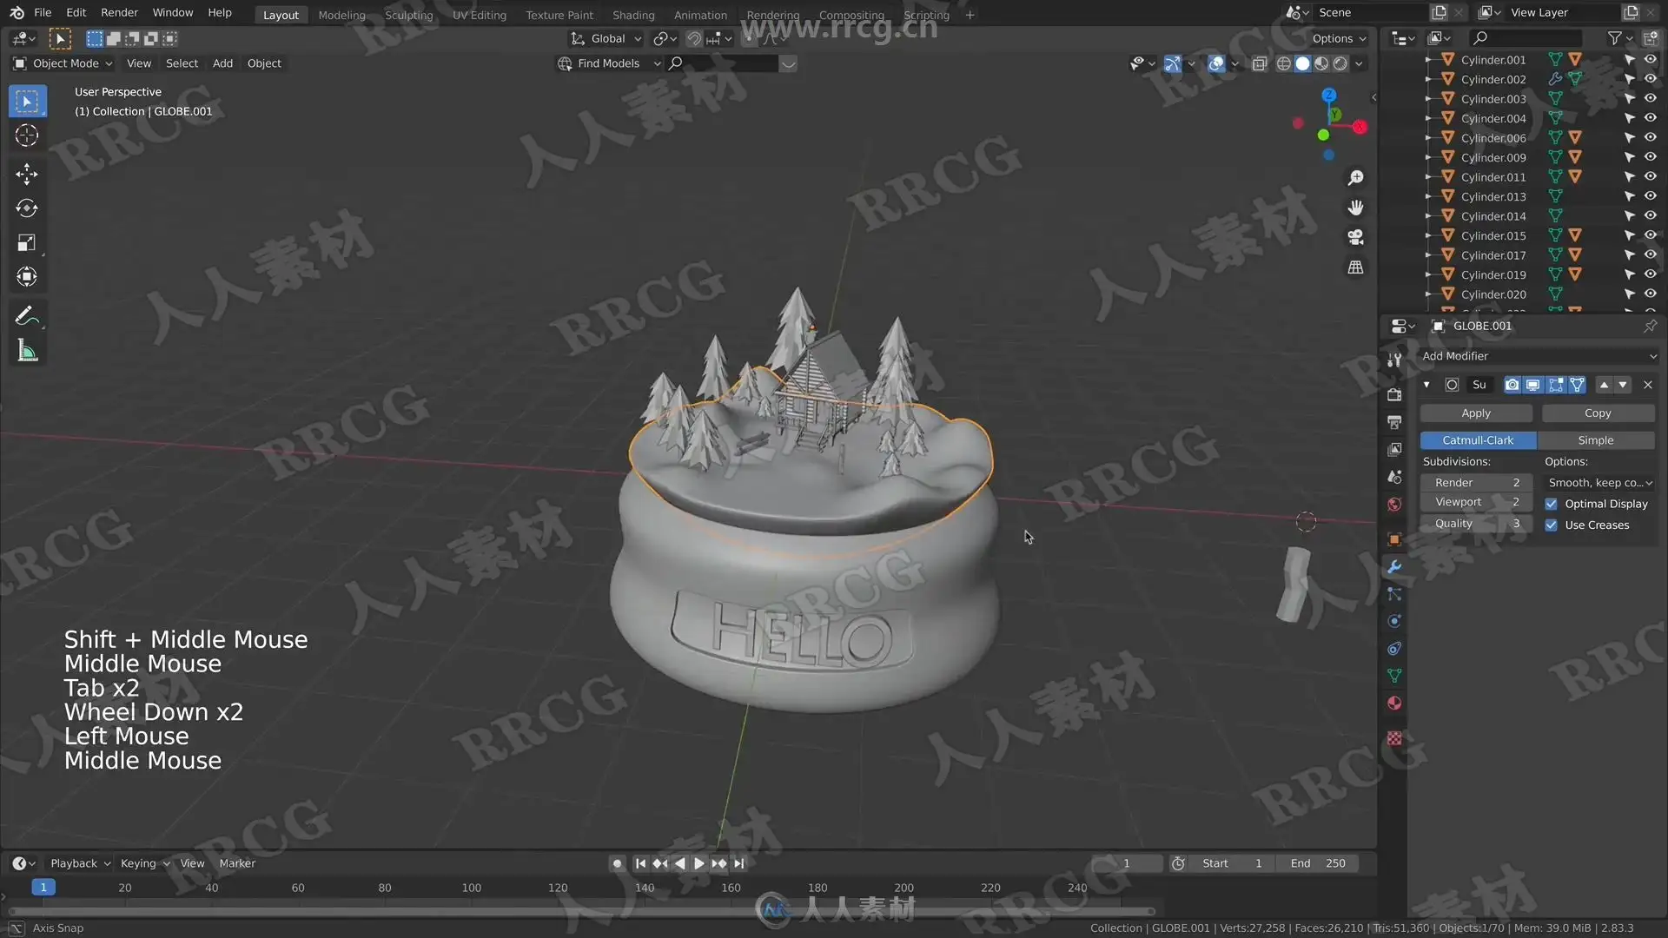Open the Modifier properties wrench tab
Image resolution: width=1668 pixels, height=938 pixels.
(x=1394, y=566)
